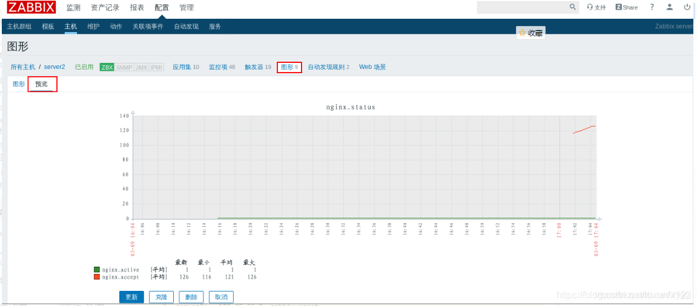Click the orange nginx_accept legend swatch
The image size is (697, 306).
click(x=97, y=277)
